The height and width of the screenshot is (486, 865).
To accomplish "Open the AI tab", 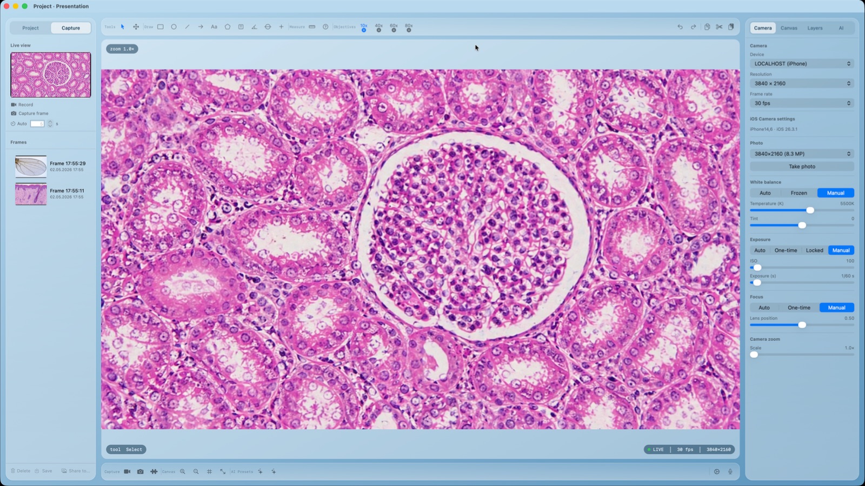I will (841, 28).
